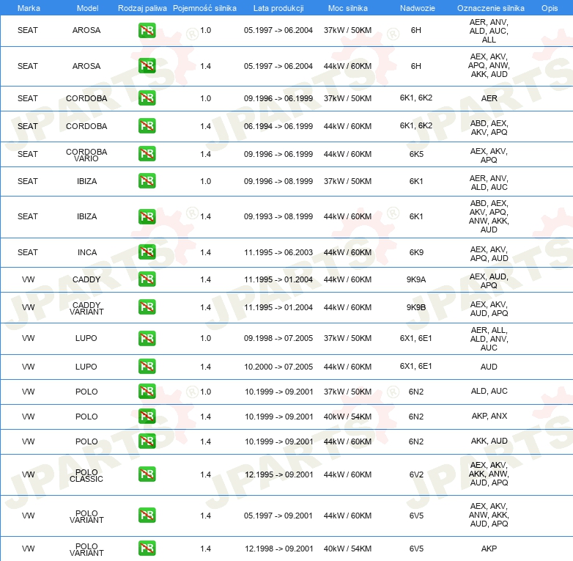This screenshot has width=573, height=561.
Task: Click fuel icon in SEAT IBIZA 1.0 row
Action: pos(147,181)
